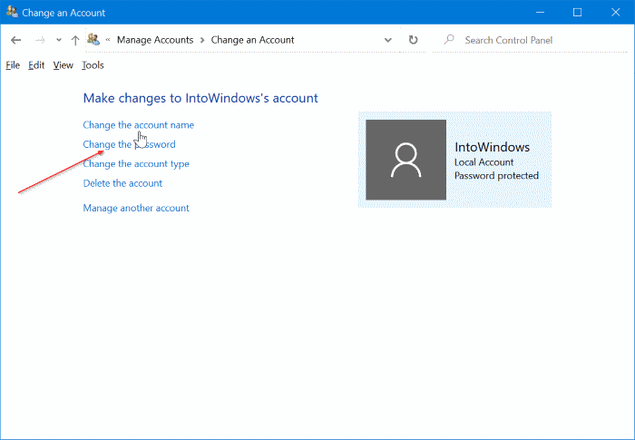This screenshot has width=635, height=440.
Task: Open Change the account type
Action: [136, 163]
